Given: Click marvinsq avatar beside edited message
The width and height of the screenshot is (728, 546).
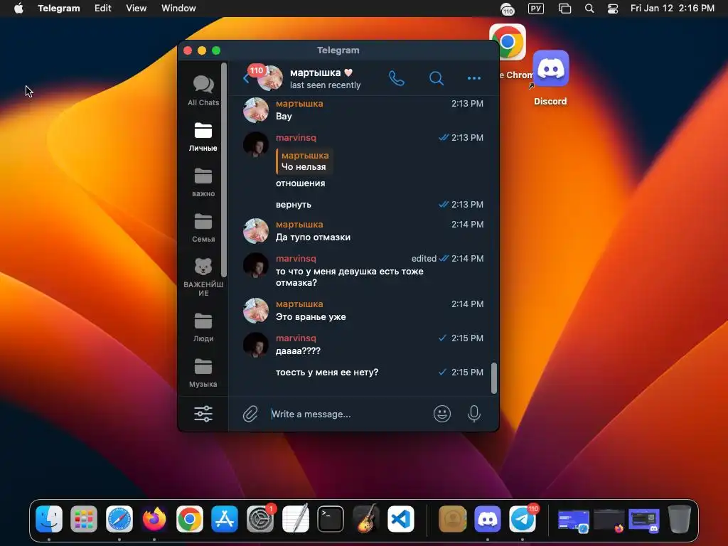Looking at the screenshot, I should coord(256,265).
